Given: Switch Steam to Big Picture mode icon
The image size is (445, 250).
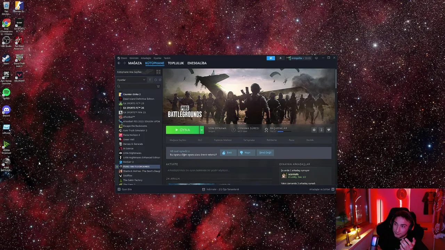Looking at the screenshot, I should point(316,58).
